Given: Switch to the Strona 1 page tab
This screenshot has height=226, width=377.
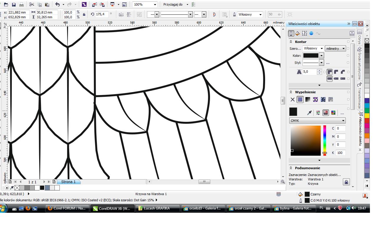Looking at the screenshot, I should click(68, 182).
